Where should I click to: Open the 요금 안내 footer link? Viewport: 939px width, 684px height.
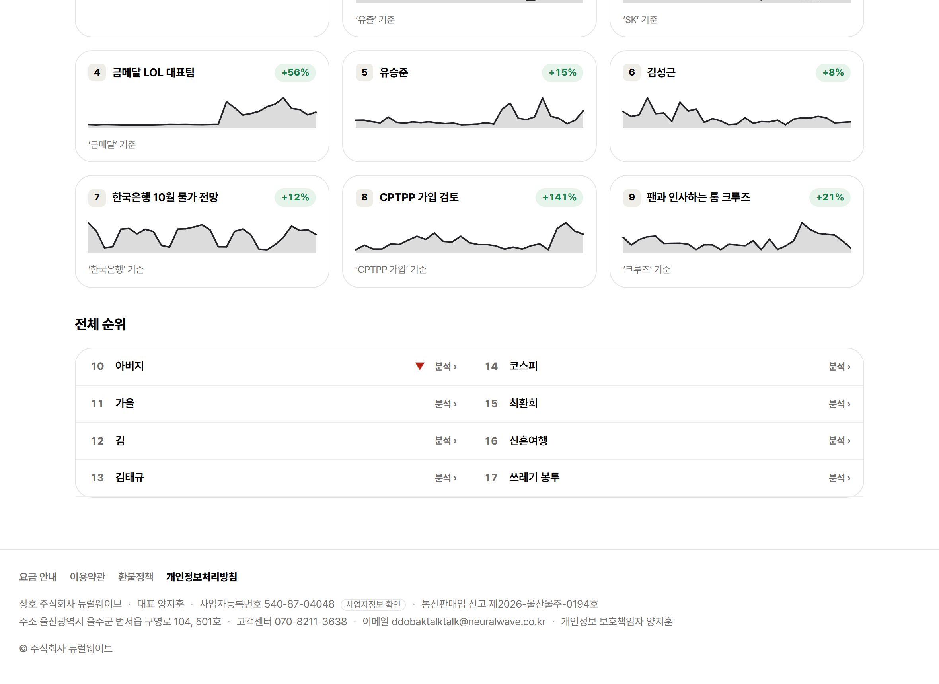[x=38, y=577]
